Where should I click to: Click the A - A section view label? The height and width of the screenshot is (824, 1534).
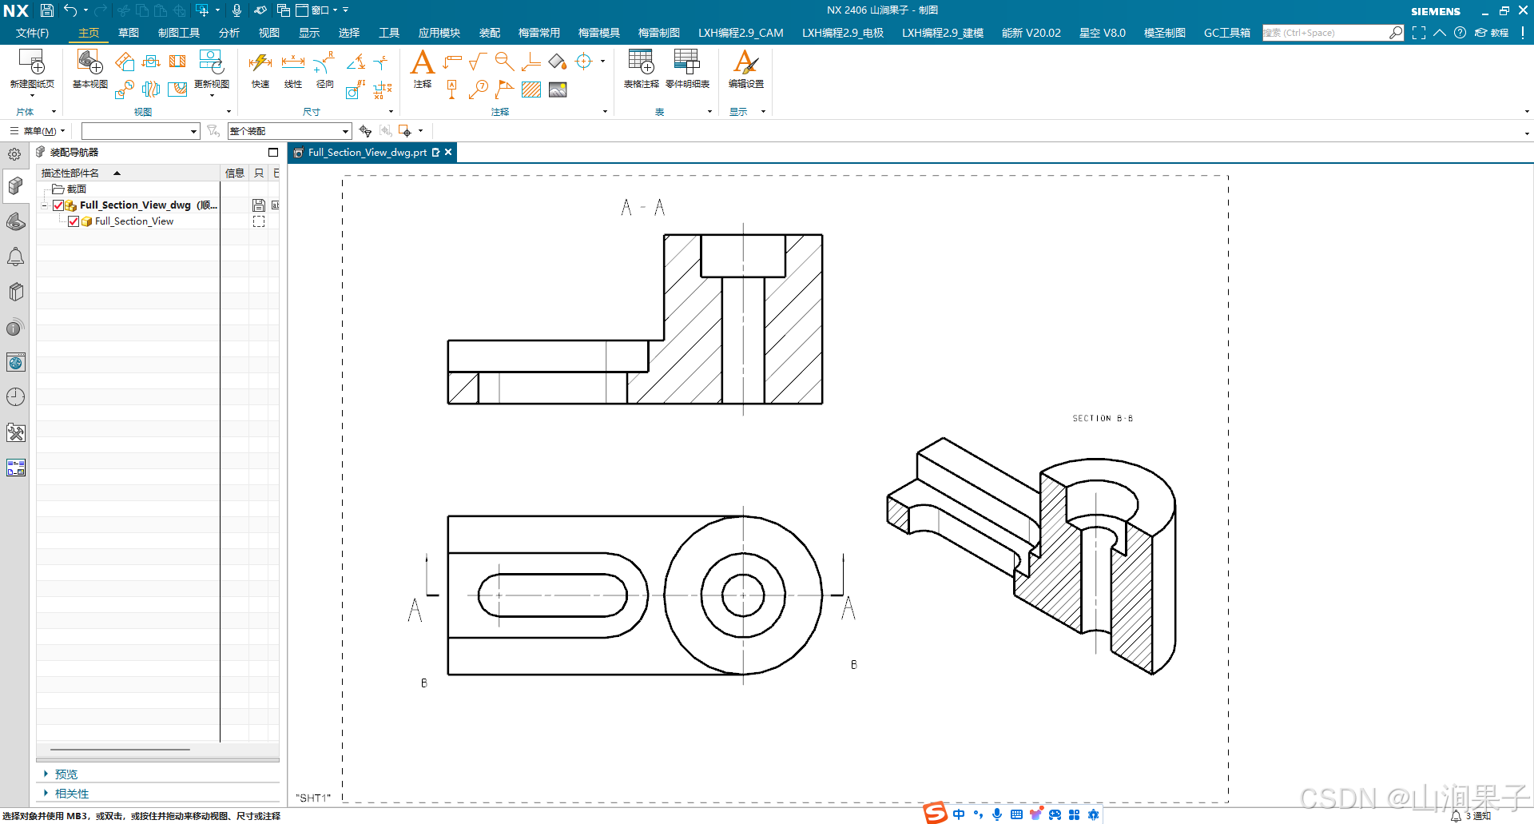click(643, 208)
